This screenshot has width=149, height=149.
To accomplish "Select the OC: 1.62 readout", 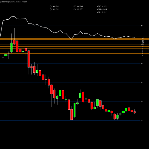I will point(102,7).
